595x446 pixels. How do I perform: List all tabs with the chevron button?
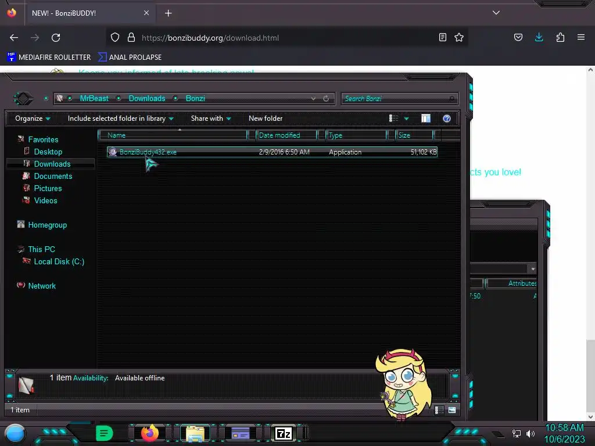[x=496, y=13]
